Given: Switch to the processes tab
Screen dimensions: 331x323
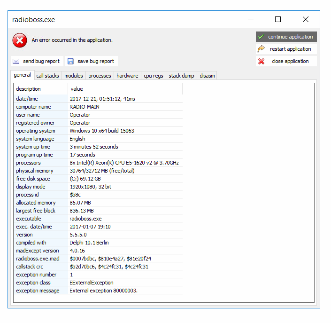Looking at the screenshot, I should pos(100,76).
